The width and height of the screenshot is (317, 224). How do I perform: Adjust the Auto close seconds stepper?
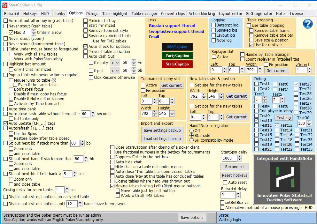pos(93,114)
